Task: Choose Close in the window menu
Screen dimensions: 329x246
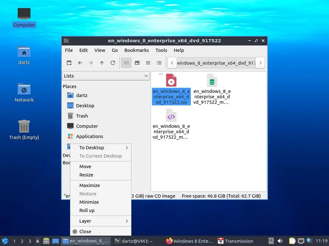Action: pyautogui.click(x=101, y=232)
